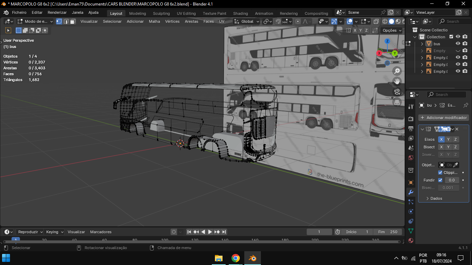The image size is (472, 265).
Task: Hide the bus object in viewport
Action: click(x=458, y=44)
